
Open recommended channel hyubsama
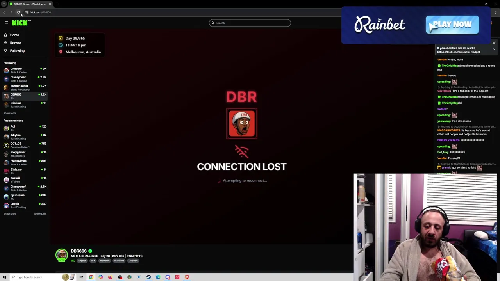[25, 197]
